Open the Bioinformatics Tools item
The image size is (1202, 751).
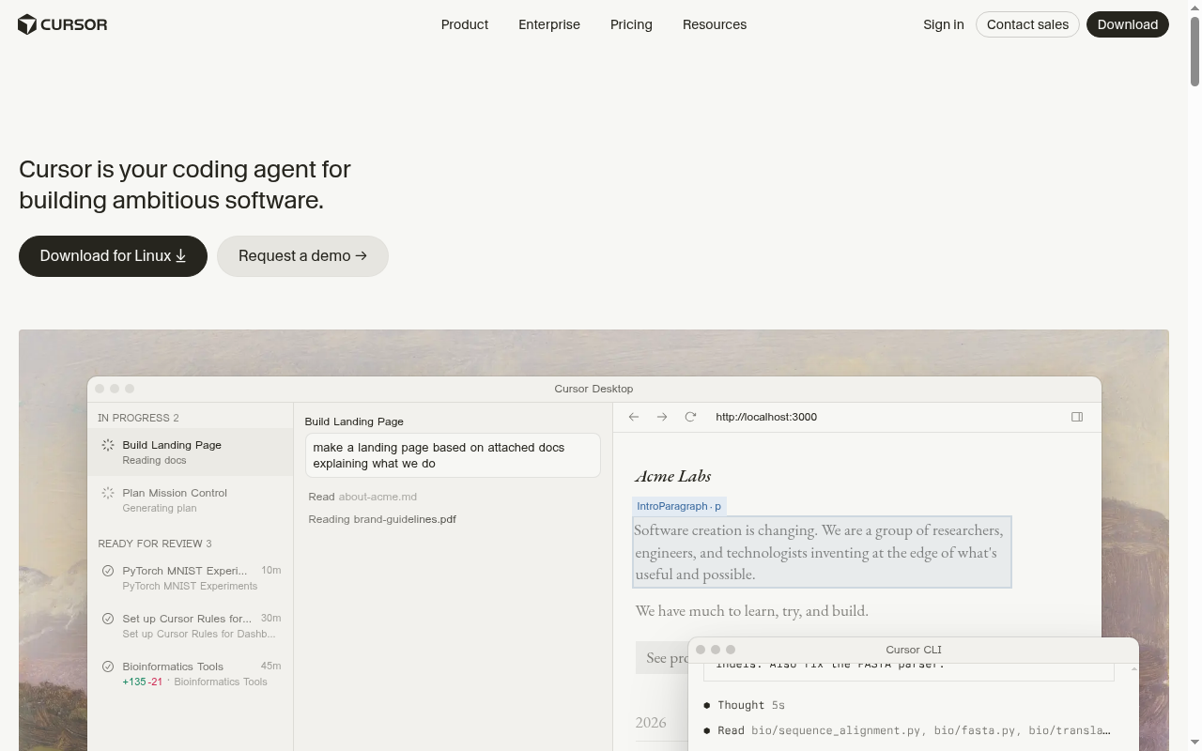[191, 673]
